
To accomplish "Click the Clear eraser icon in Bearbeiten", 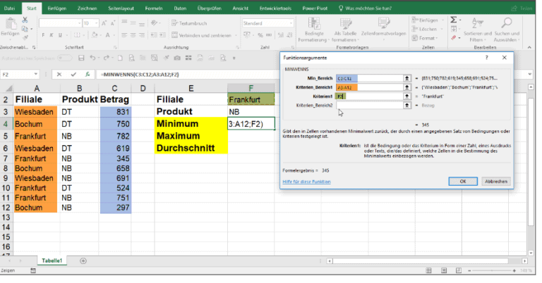I will [454, 38].
